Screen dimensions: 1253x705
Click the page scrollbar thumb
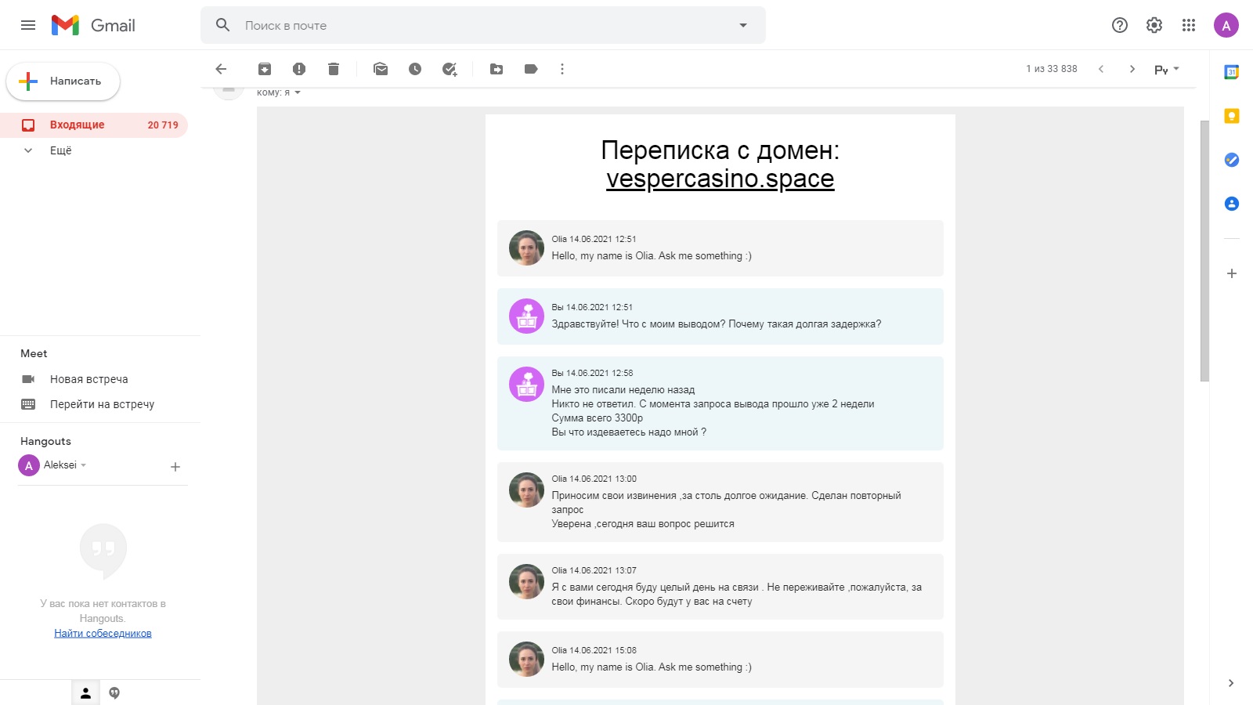tap(1204, 251)
